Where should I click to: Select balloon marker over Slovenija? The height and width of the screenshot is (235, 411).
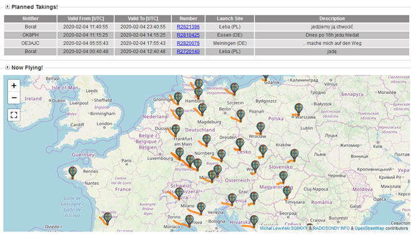pos(232,200)
